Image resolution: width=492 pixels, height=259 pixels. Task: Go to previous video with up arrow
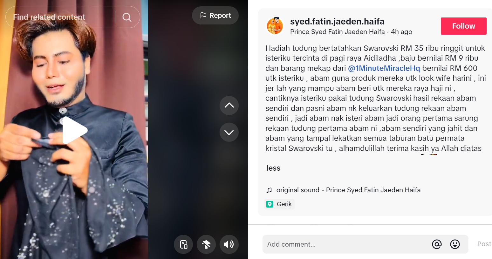pos(229,106)
